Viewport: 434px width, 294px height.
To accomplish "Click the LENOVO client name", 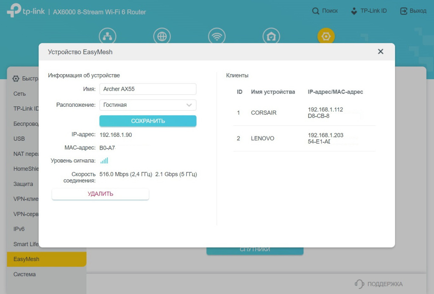I will pyautogui.click(x=262, y=138).
